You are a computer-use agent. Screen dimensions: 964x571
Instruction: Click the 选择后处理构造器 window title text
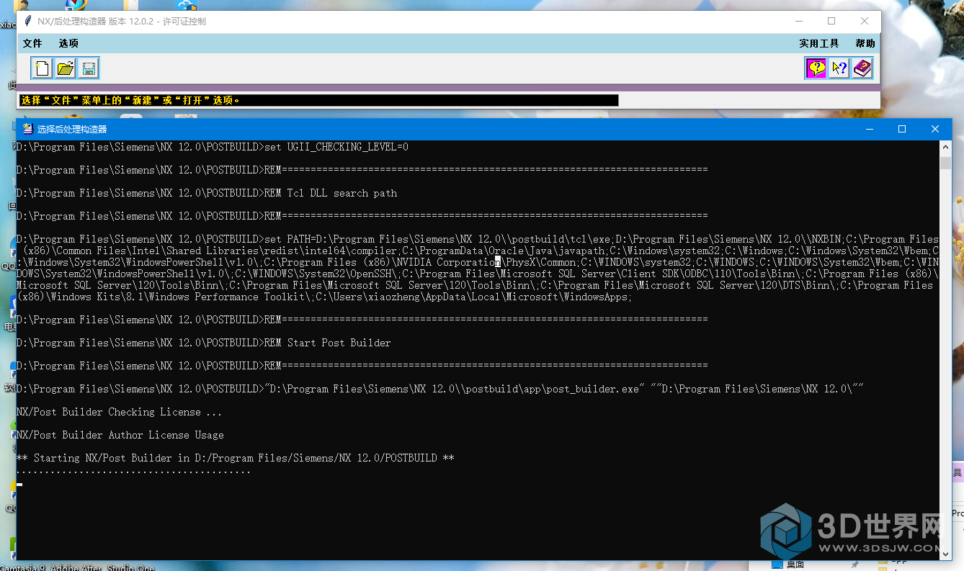pos(72,129)
